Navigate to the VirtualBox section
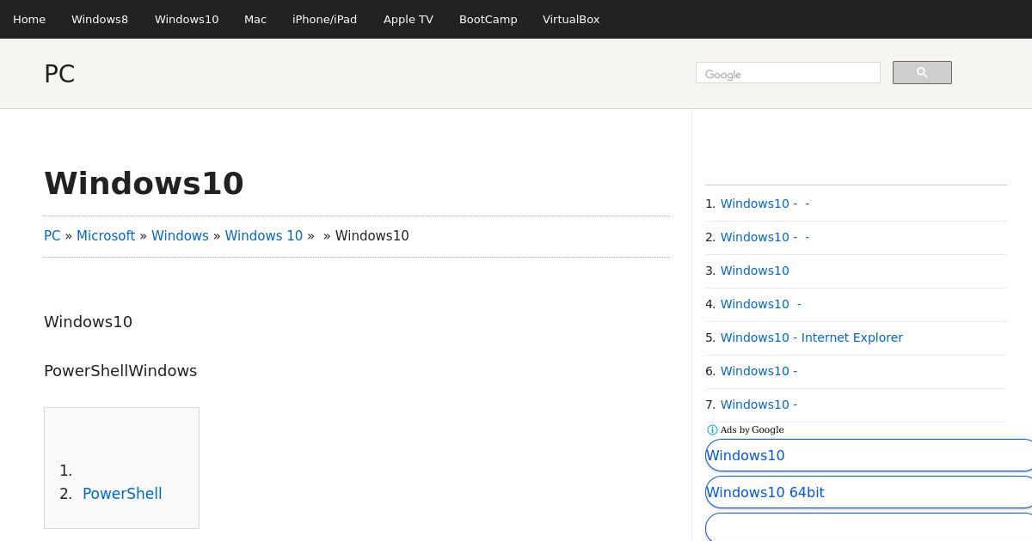 point(571,19)
